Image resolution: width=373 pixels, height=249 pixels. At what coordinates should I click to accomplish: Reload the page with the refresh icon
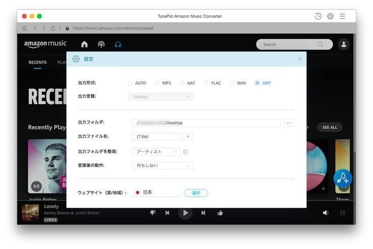[x=53, y=28]
